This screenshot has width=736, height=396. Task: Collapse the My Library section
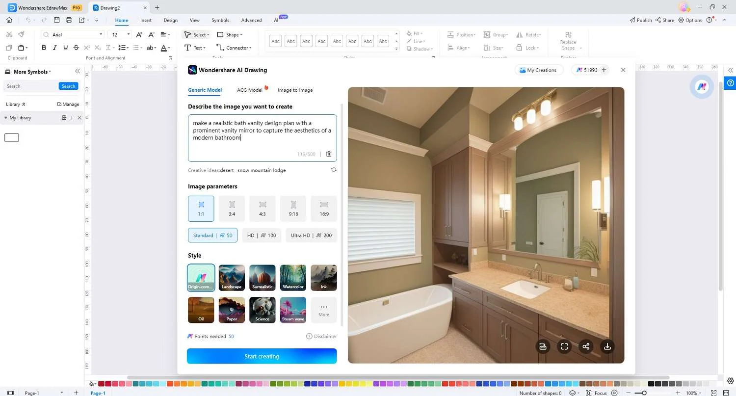(x=5, y=118)
